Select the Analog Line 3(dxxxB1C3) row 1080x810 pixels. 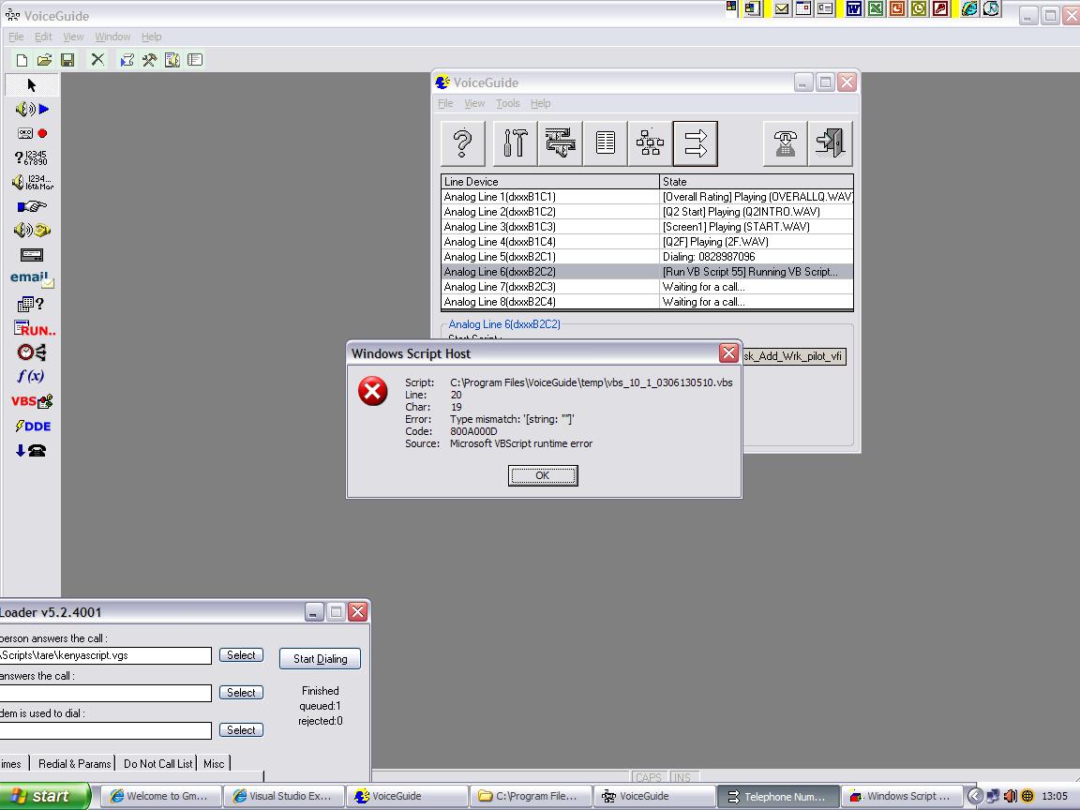point(647,227)
